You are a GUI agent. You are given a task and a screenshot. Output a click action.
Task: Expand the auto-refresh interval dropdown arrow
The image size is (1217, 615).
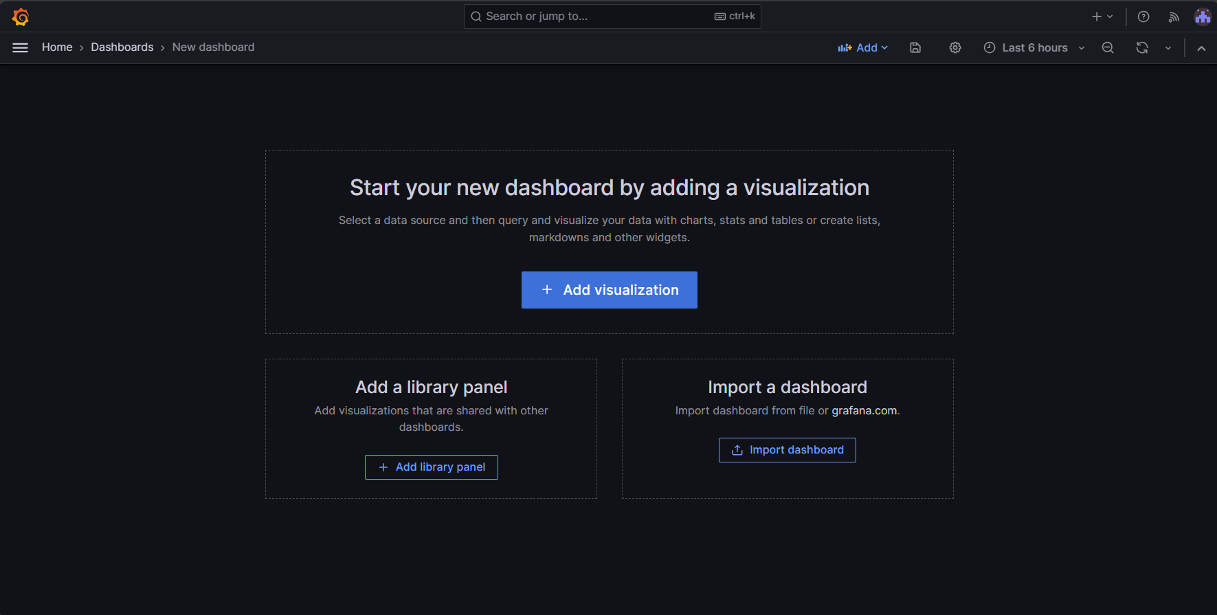[x=1168, y=47]
